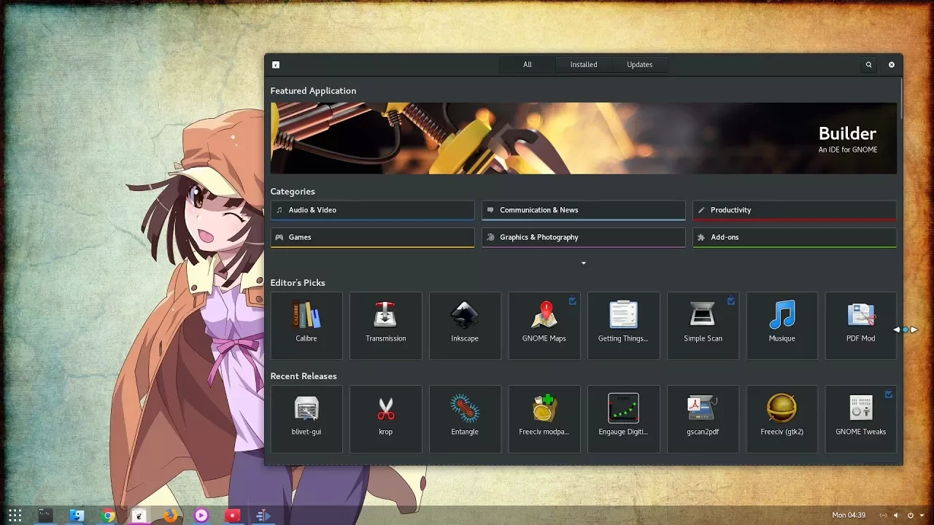Viewport: 934px width, 525px height.
Task: Open the Inkscape app tile
Action: point(465,326)
